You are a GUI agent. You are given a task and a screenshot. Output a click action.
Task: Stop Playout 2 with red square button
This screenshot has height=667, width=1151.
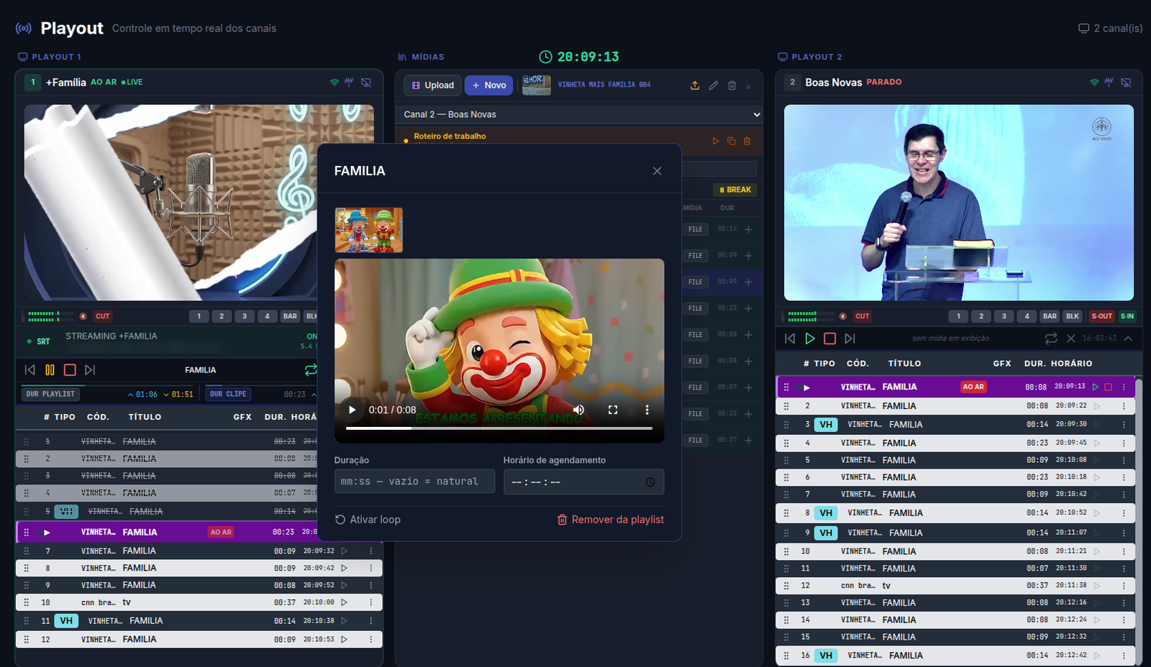(x=829, y=338)
